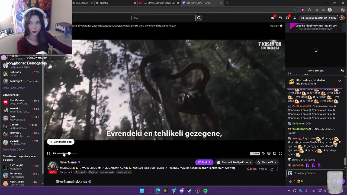Viewport: 347px width, 195px height.
Task: Open browser Copilot icon
Action: [x=343, y=10]
